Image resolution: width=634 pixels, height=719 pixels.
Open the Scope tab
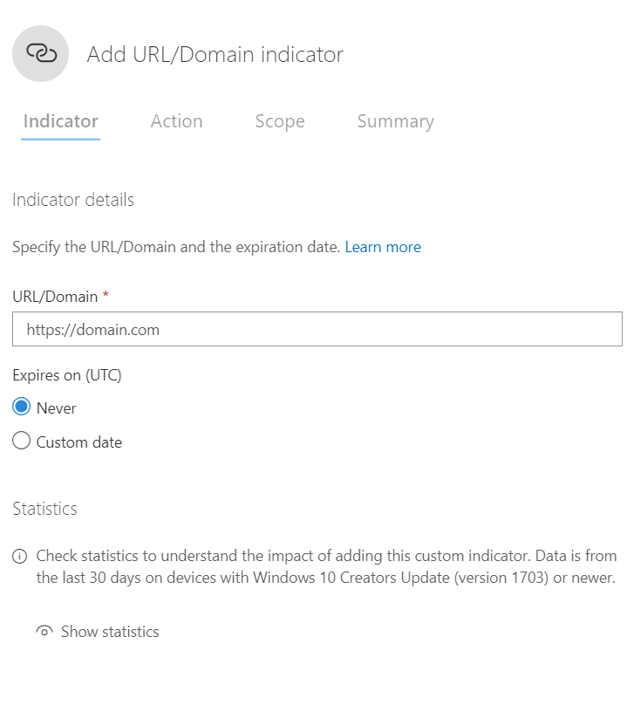pyautogui.click(x=279, y=120)
